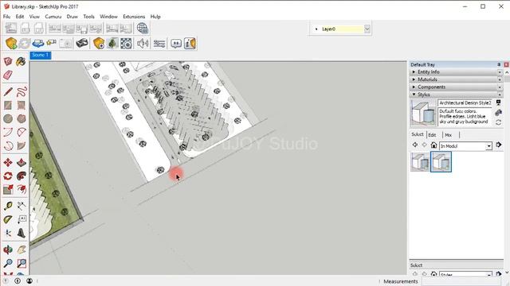This screenshot has height=286, width=510.
Task: Select the Follow Me tool
Action: click(22, 176)
